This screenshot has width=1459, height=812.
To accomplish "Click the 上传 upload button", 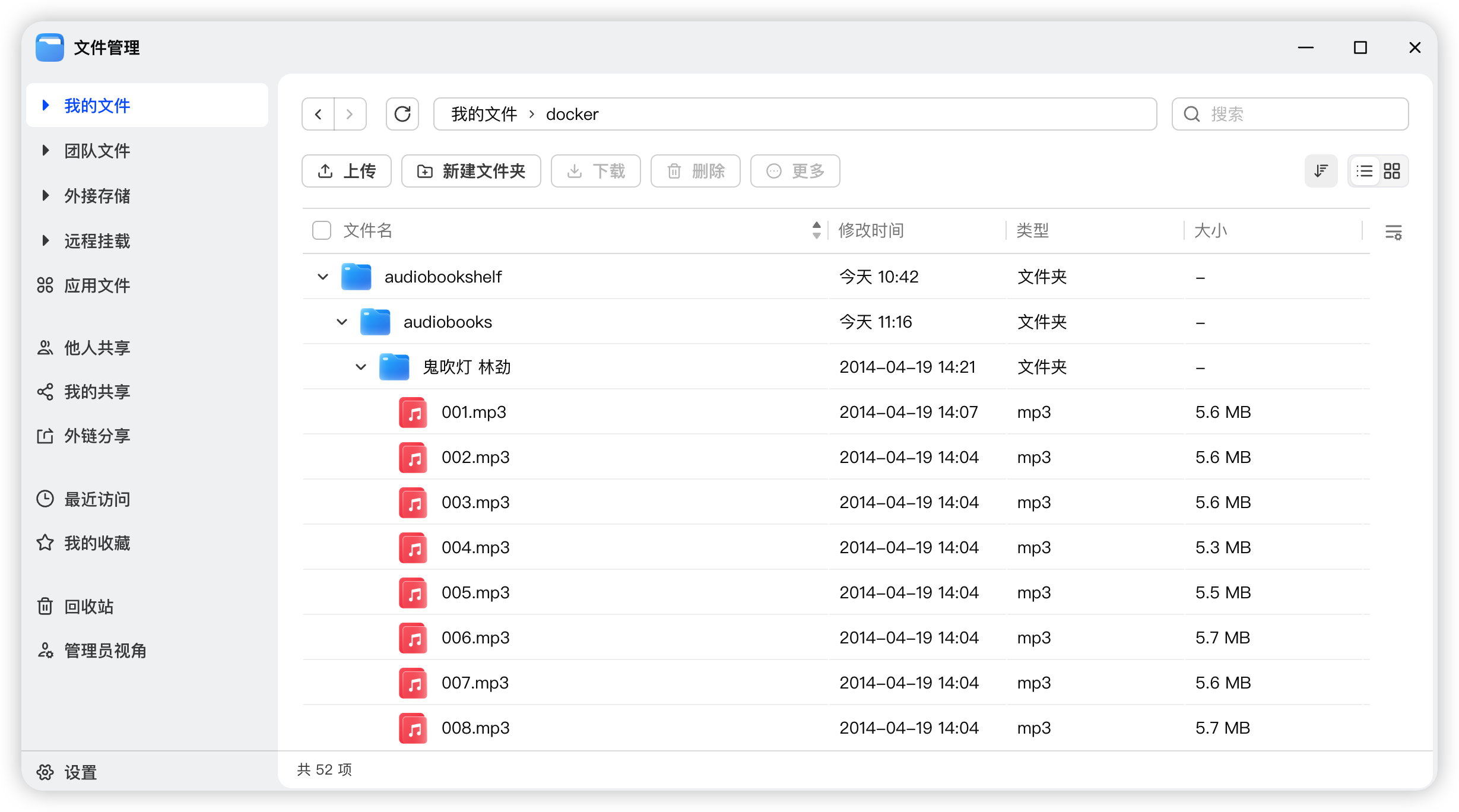I will pos(347,172).
